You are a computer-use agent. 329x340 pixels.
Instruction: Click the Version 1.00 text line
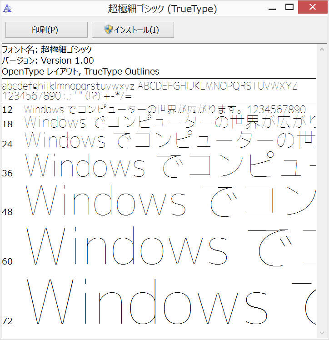pos(48,60)
